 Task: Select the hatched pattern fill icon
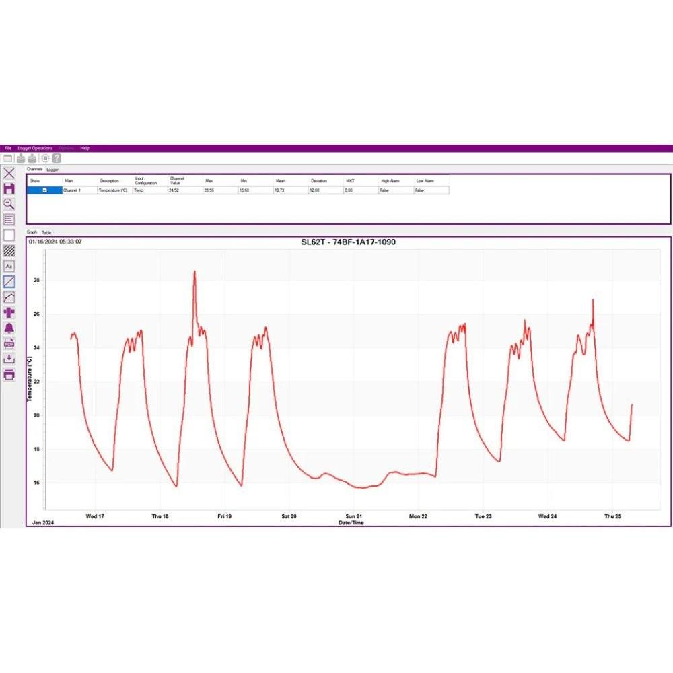click(9, 250)
